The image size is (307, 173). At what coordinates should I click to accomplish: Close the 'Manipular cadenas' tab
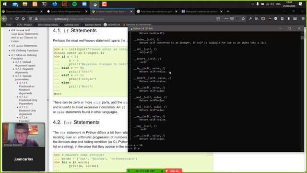click(222, 12)
